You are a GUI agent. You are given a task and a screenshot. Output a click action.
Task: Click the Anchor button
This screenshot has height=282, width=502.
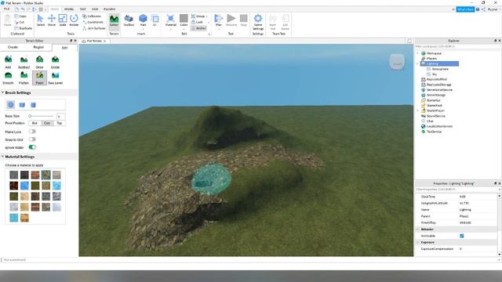[x=198, y=28]
